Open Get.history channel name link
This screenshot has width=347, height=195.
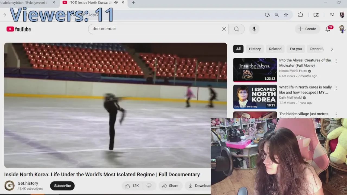[x=28, y=183]
